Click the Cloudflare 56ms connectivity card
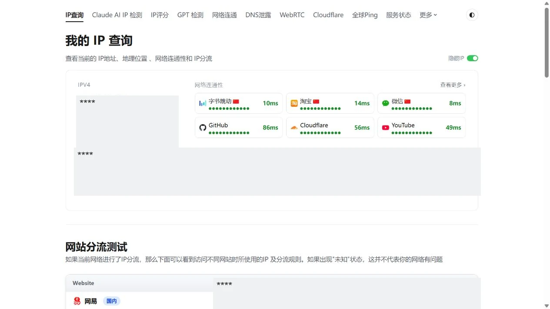Screen dimensions: 550x309 point(330,128)
